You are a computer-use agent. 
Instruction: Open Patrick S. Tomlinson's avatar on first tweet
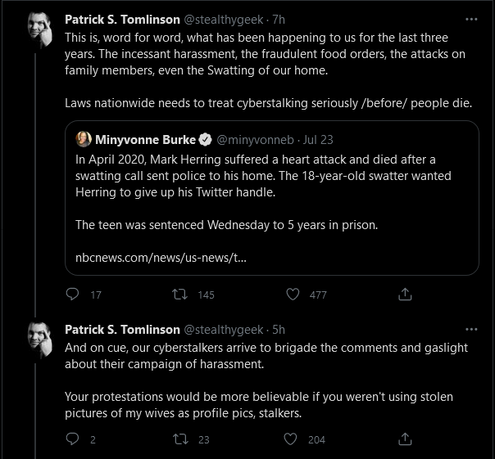click(x=40, y=29)
